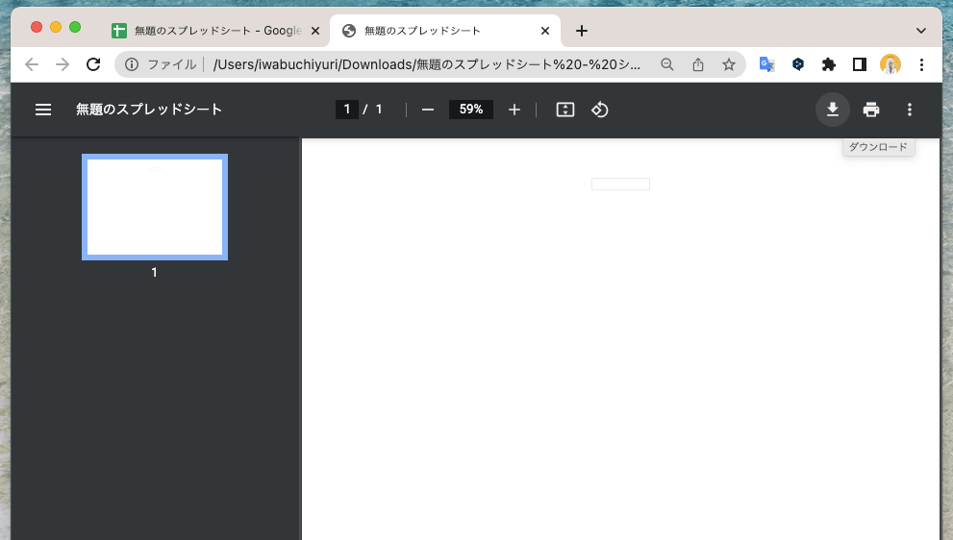Open the Google Translate extension
This screenshot has height=540, width=953.
pyautogui.click(x=767, y=64)
